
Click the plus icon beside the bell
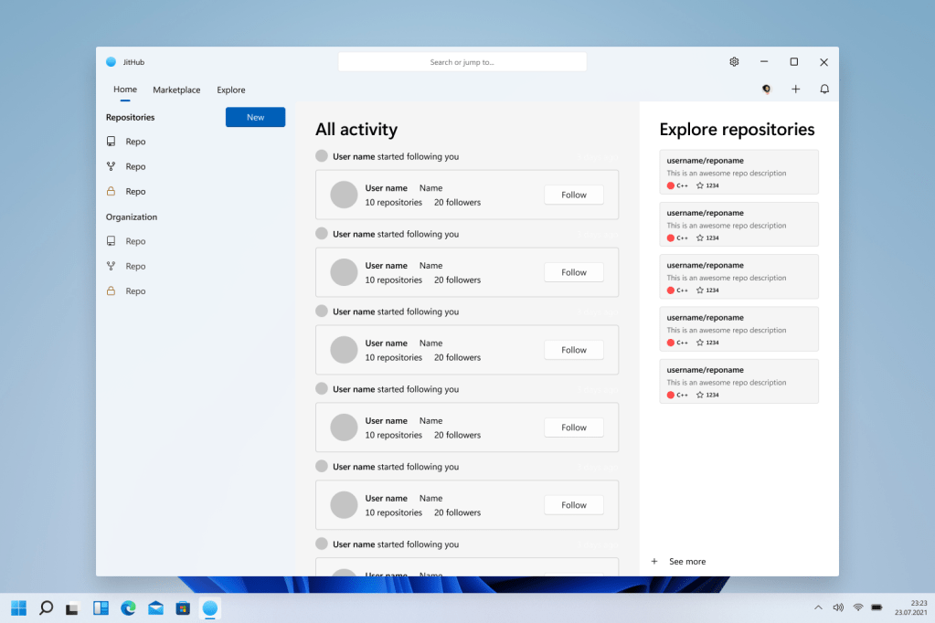point(795,90)
